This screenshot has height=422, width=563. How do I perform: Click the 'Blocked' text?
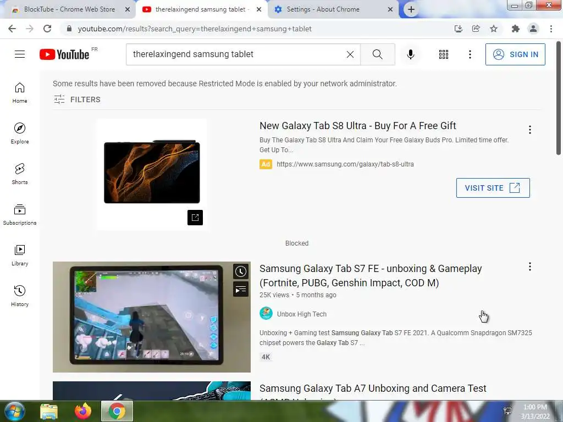(x=296, y=243)
